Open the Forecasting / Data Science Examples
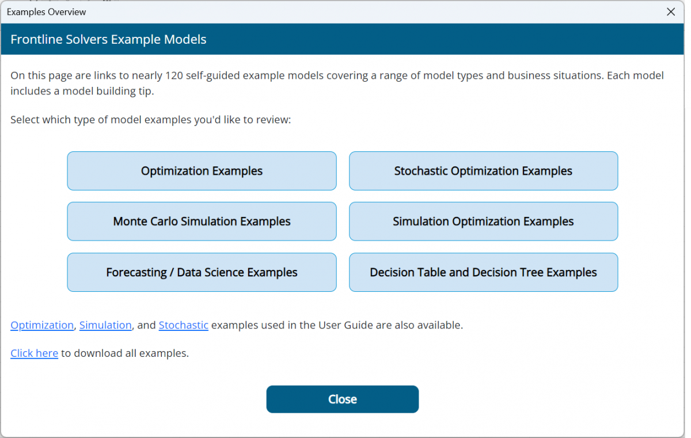The height and width of the screenshot is (438, 691). point(202,272)
